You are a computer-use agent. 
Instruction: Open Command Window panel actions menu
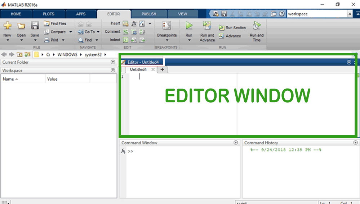(236, 143)
